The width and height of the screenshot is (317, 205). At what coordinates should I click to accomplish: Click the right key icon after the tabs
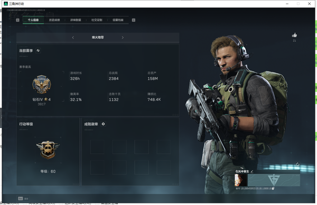tap(134, 20)
